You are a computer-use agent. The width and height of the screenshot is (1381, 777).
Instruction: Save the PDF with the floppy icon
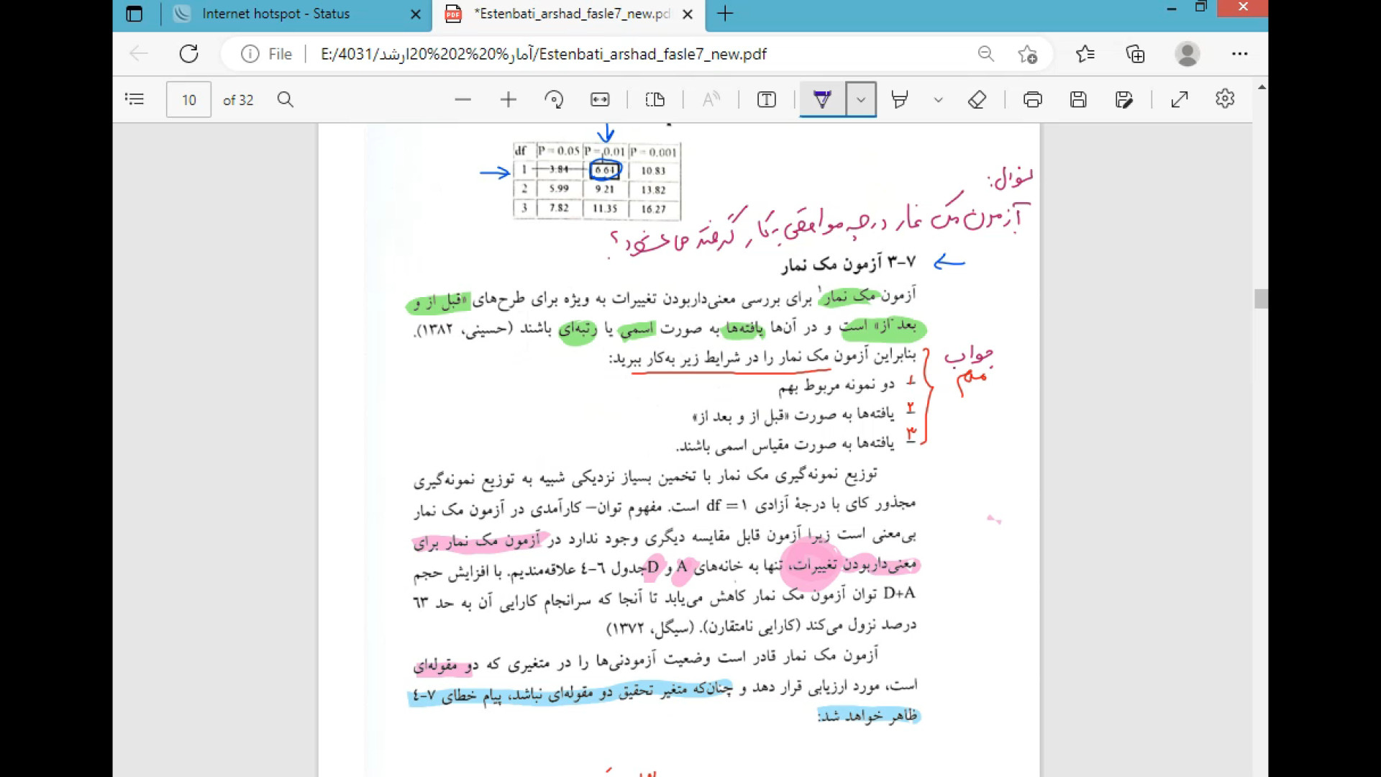[1078, 99]
